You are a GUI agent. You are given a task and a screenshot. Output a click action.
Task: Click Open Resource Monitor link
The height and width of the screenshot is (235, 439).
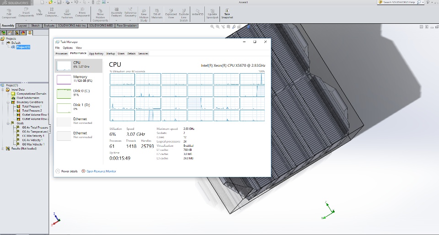(x=99, y=171)
